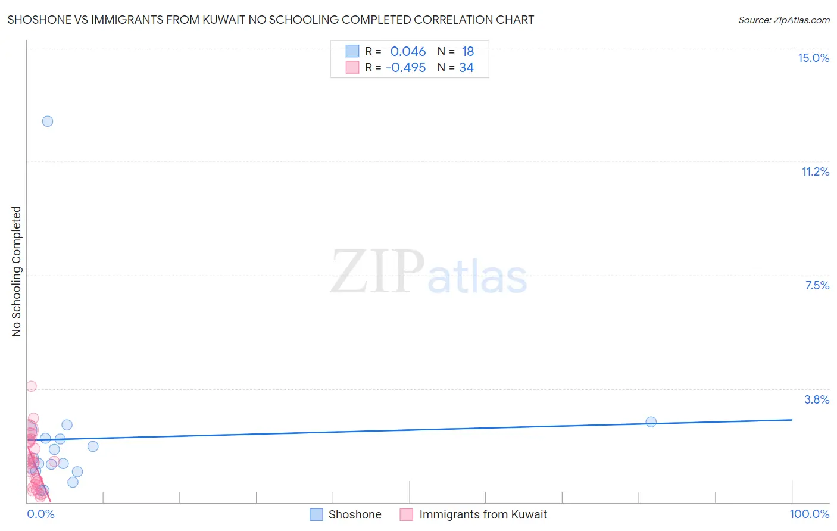Viewport: 837px width, 531px height.
Task: Click the N value 34 in legend
Action: [x=466, y=68]
